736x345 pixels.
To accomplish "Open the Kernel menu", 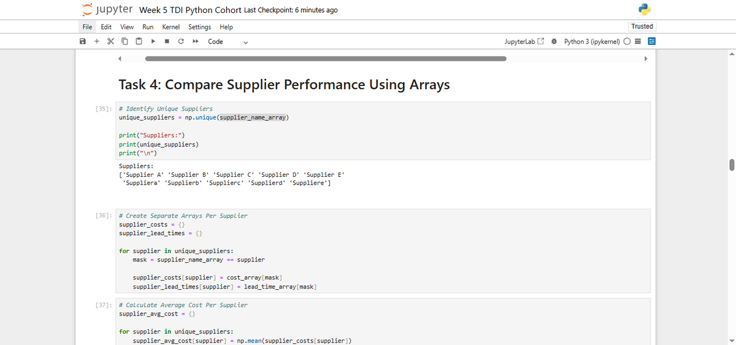I will tap(171, 27).
